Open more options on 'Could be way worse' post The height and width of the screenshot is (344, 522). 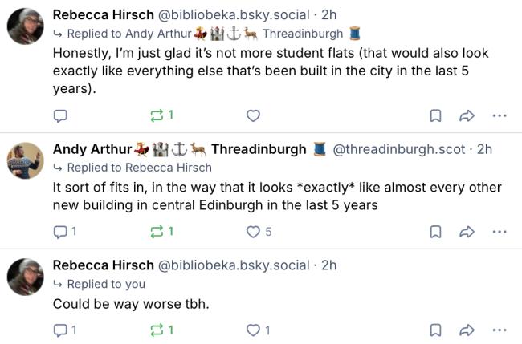tap(500, 330)
